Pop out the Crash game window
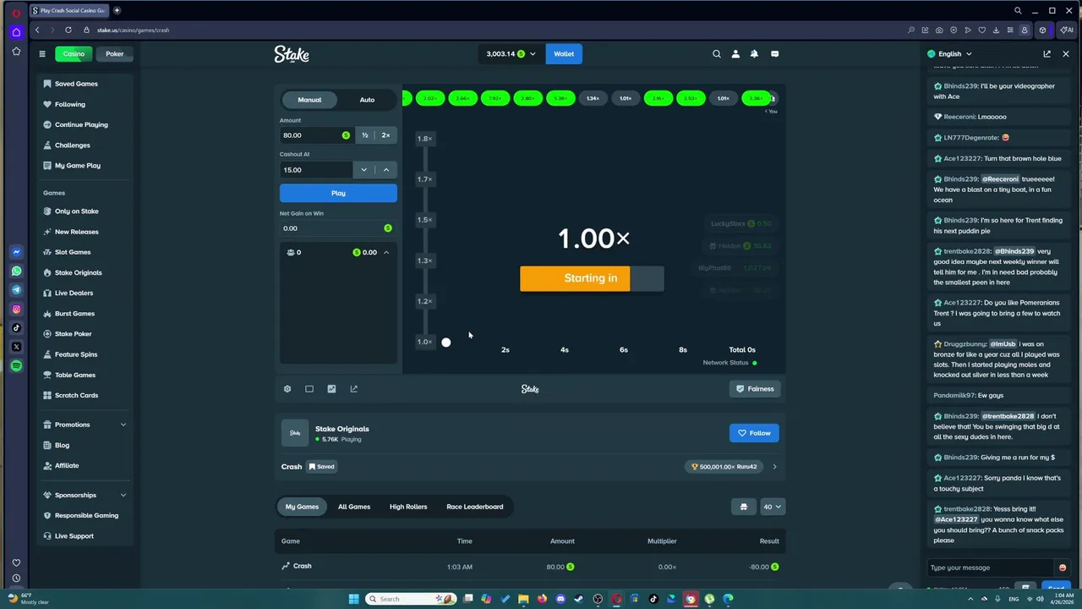 point(353,389)
